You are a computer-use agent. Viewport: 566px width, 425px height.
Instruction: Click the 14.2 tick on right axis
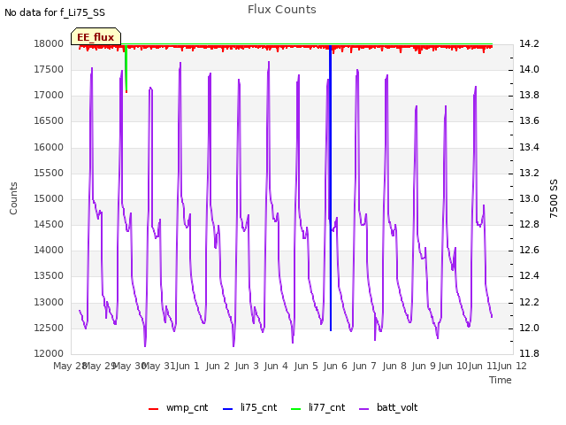click(x=529, y=43)
